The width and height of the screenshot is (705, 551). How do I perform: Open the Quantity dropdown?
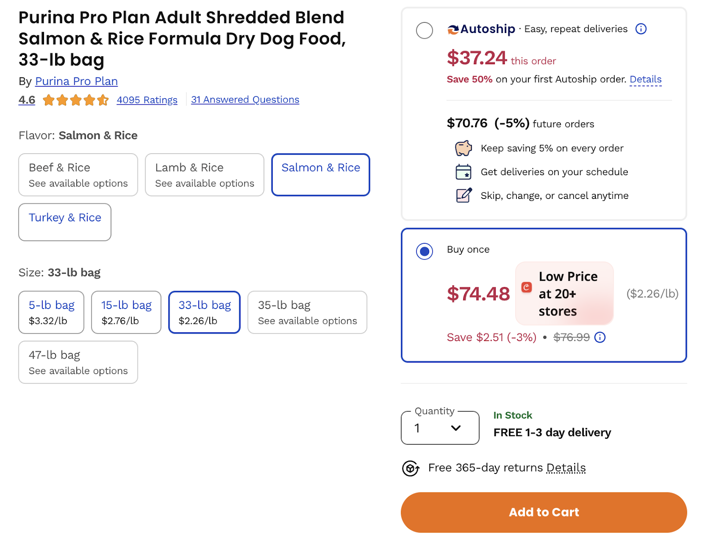[440, 428]
